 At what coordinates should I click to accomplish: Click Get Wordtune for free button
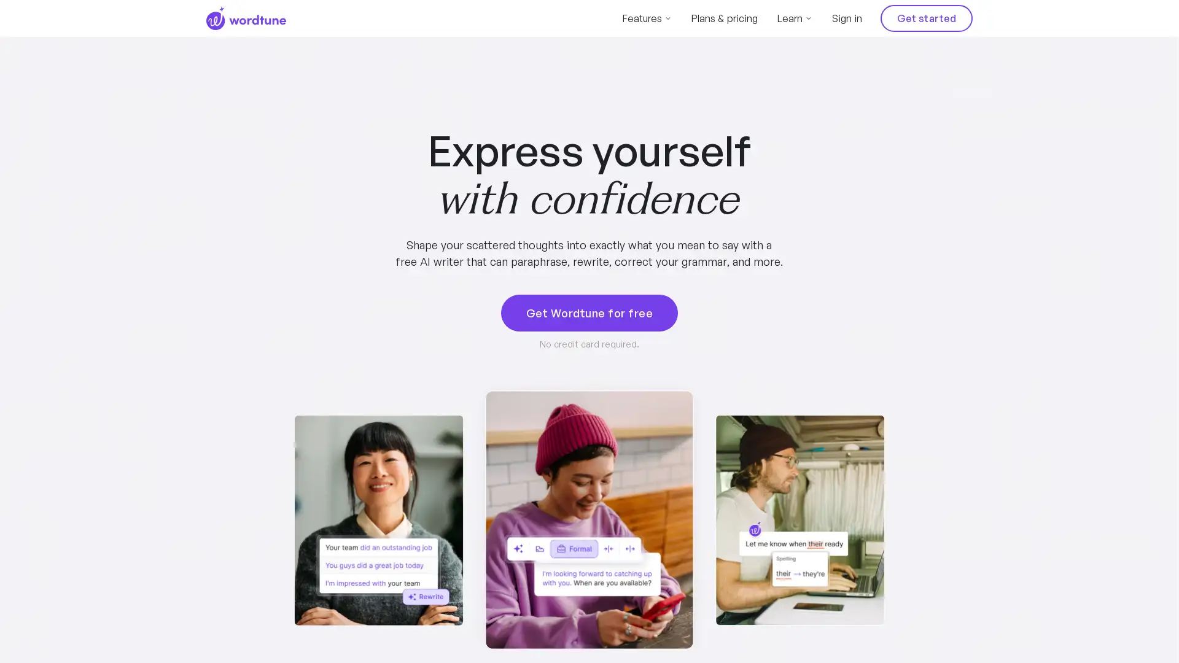click(589, 312)
